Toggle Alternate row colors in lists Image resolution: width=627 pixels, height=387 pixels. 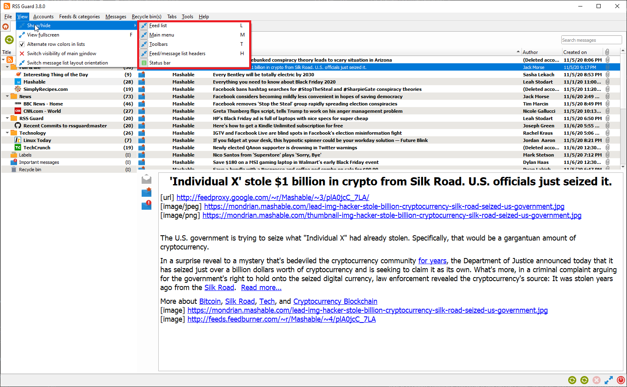[56, 44]
